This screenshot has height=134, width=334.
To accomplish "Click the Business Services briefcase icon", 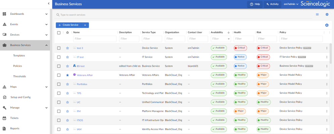I will pyautogui.click(x=4, y=45).
